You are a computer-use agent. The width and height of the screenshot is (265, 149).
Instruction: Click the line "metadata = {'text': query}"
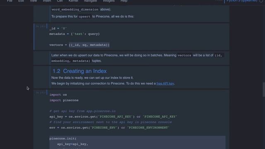(x=75, y=34)
